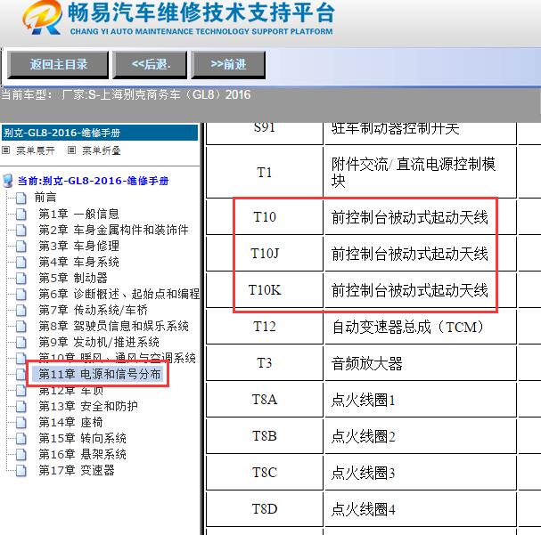Click the page icon beside 第7章
This screenshot has height=535, width=541.
click(x=21, y=311)
